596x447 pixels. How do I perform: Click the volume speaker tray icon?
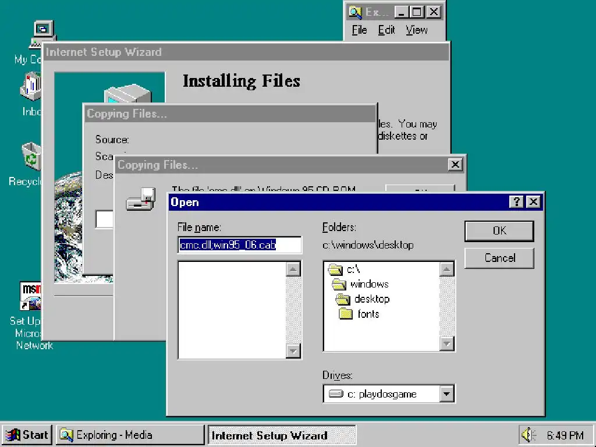tap(528, 435)
